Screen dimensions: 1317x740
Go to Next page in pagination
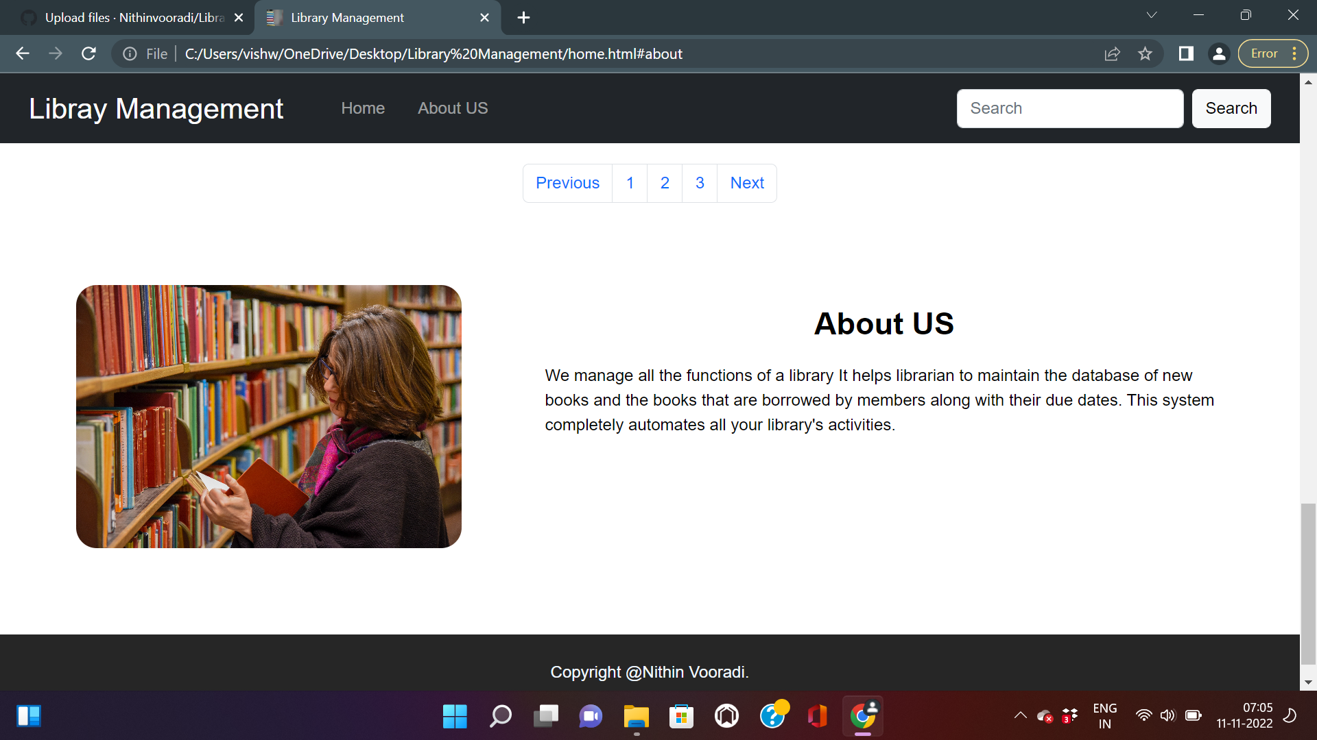click(747, 183)
